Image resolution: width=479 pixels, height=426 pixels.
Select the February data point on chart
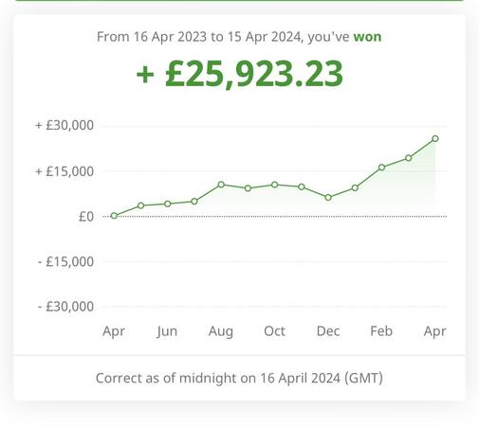381,168
